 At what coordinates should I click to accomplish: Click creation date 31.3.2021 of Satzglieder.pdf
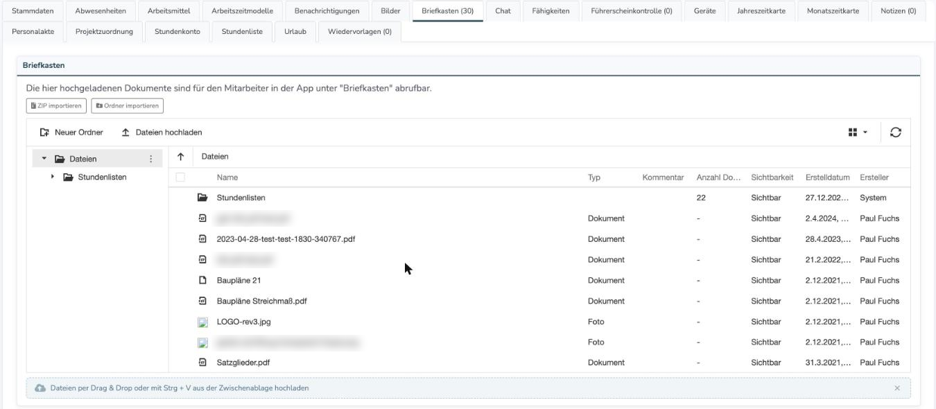point(828,362)
